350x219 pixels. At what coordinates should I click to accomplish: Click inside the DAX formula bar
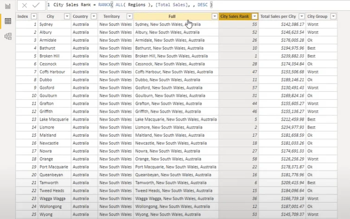point(197,5)
